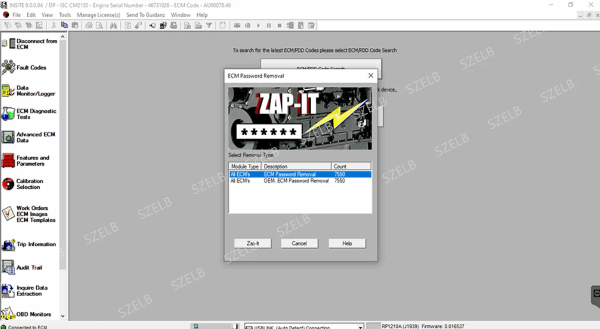The height and width of the screenshot is (329, 600).
Task: Click the Paste clipboard toolbar icon
Action: (75, 25)
